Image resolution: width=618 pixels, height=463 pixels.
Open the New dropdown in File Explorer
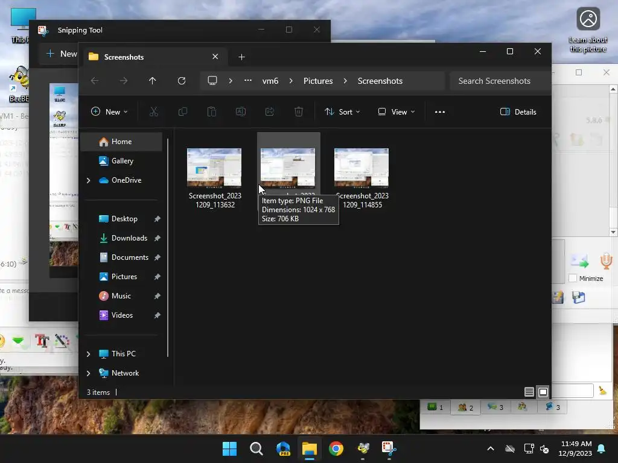click(109, 112)
